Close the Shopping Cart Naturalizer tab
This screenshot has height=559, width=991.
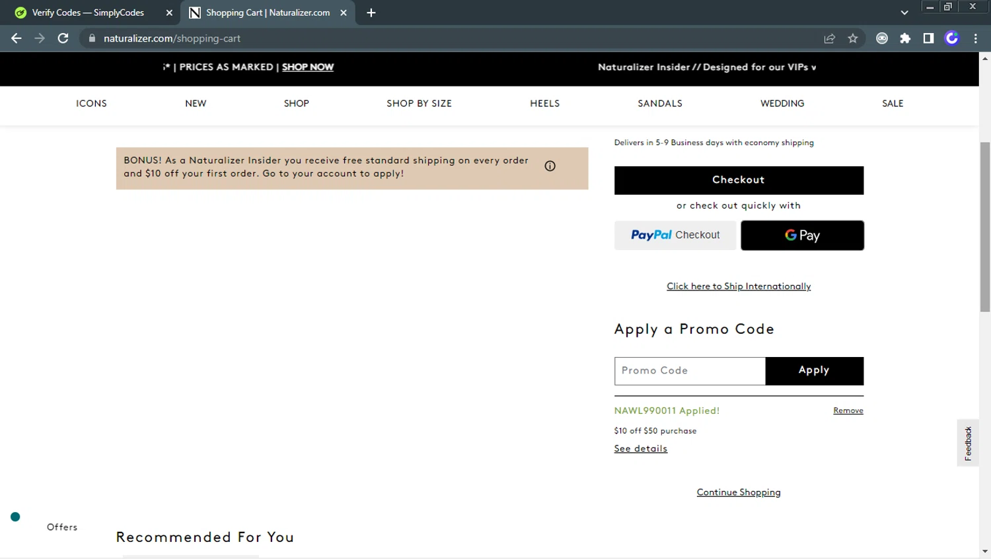(344, 13)
